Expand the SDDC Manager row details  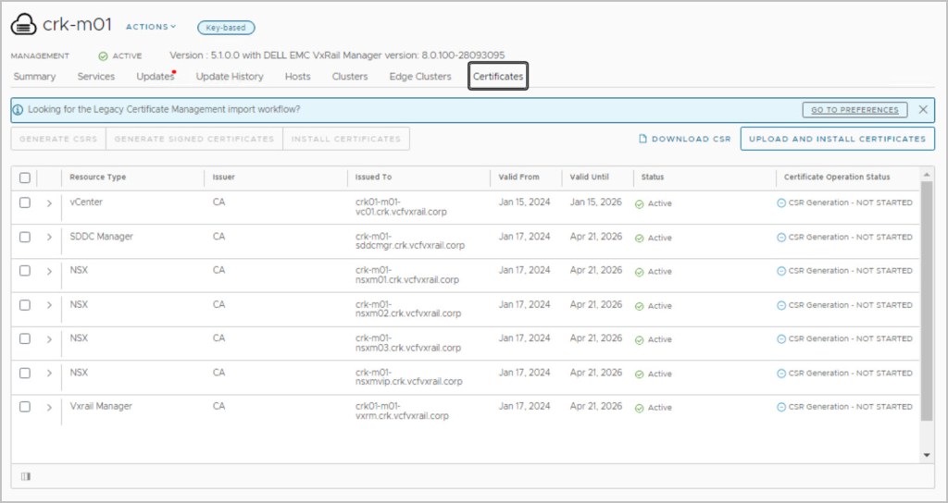point(49,237)
